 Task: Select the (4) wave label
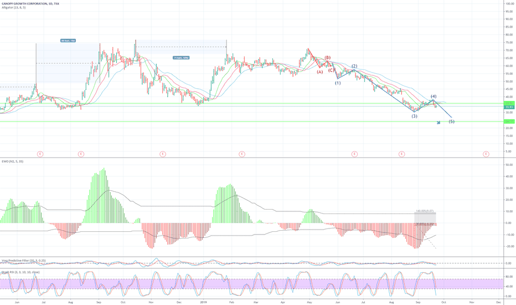[434, 96]
